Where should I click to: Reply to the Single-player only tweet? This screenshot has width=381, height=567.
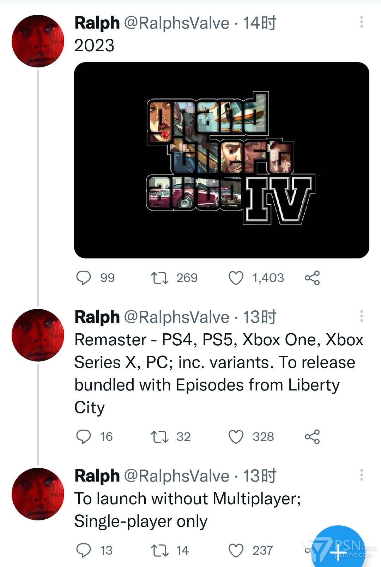84,550
